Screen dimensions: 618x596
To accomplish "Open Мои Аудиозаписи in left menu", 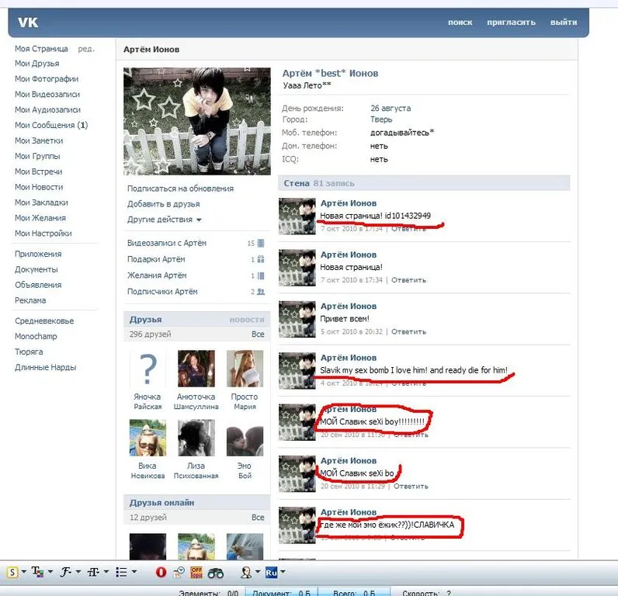I will (47, 109).
